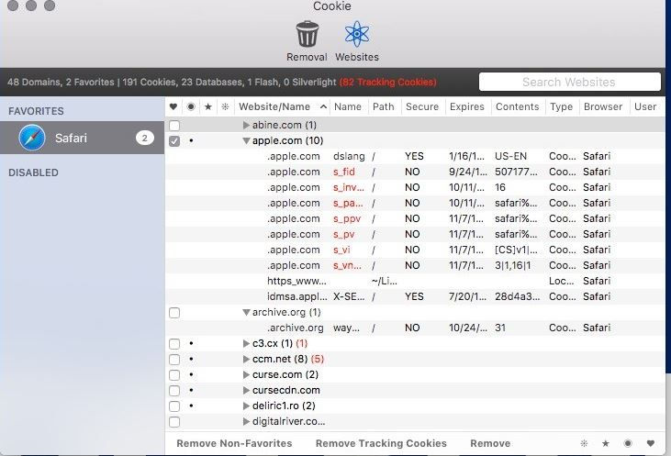Click the heart icon in bottom bar
This screenshot has height=456, width=671.
point(651,443)
